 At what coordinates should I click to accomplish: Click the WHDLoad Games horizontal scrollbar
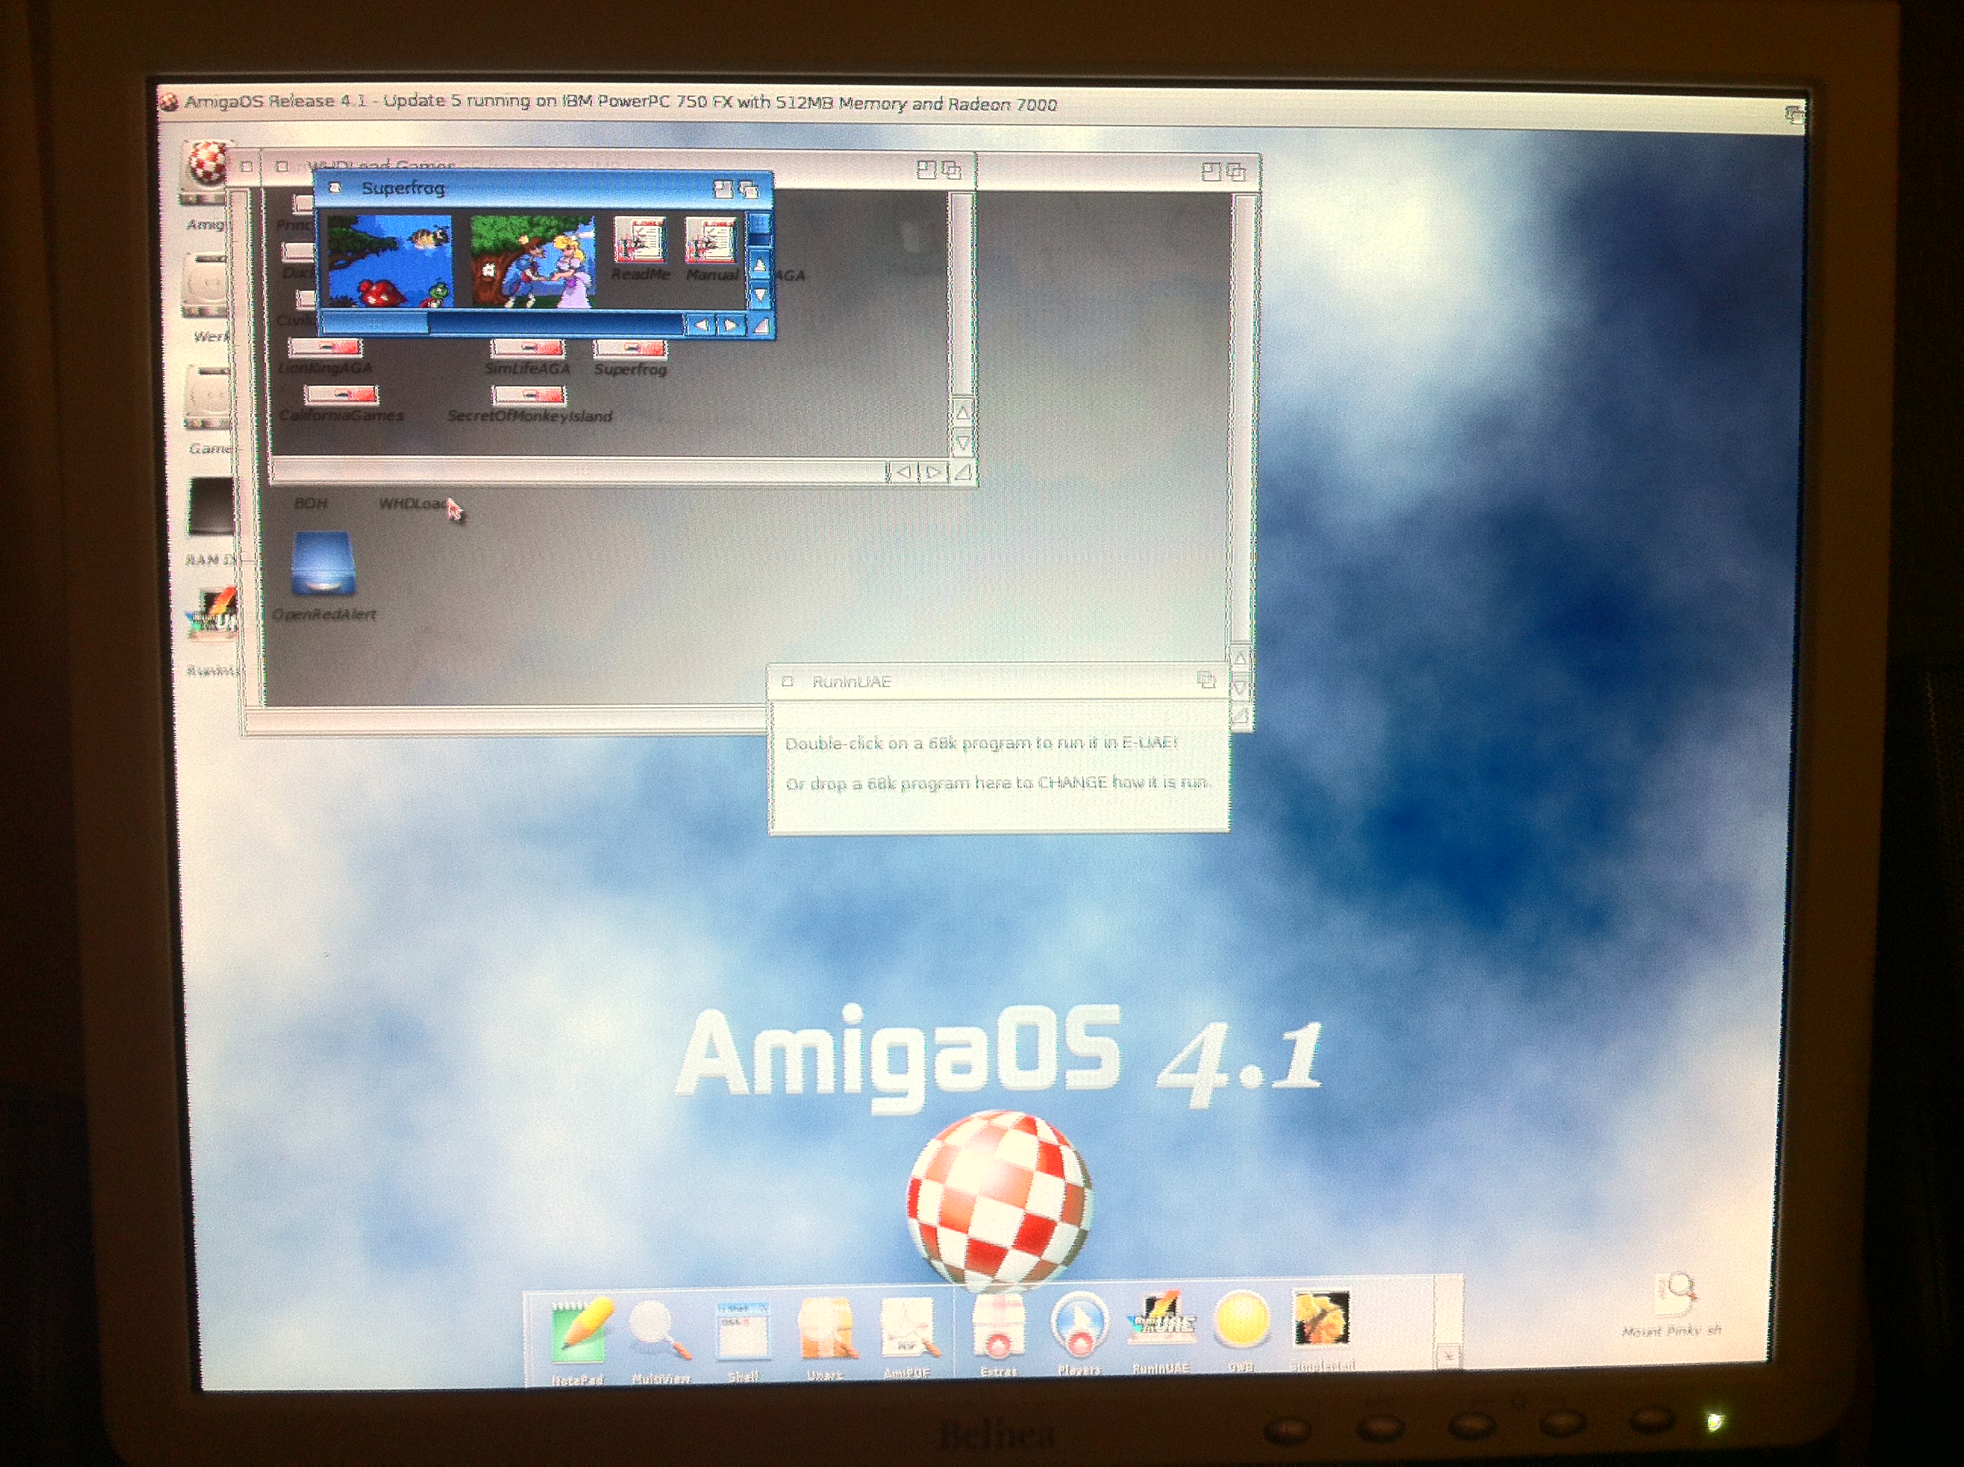pos(577,470)
